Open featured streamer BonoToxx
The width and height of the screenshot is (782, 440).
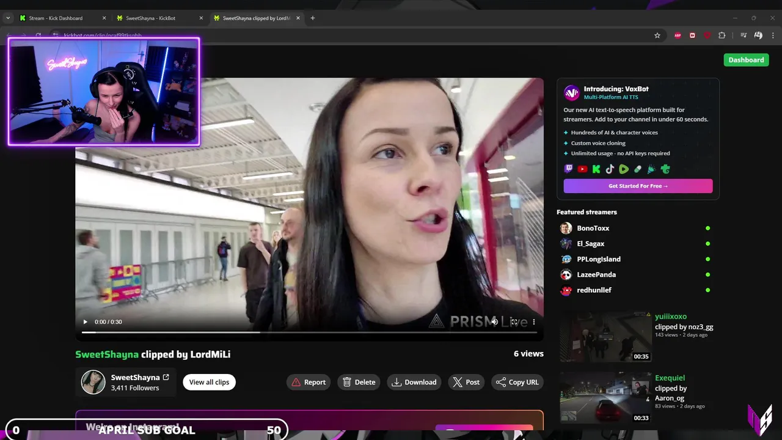(x=593, y=228)
